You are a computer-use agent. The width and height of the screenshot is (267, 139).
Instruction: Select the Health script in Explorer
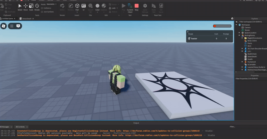point(248,59)
